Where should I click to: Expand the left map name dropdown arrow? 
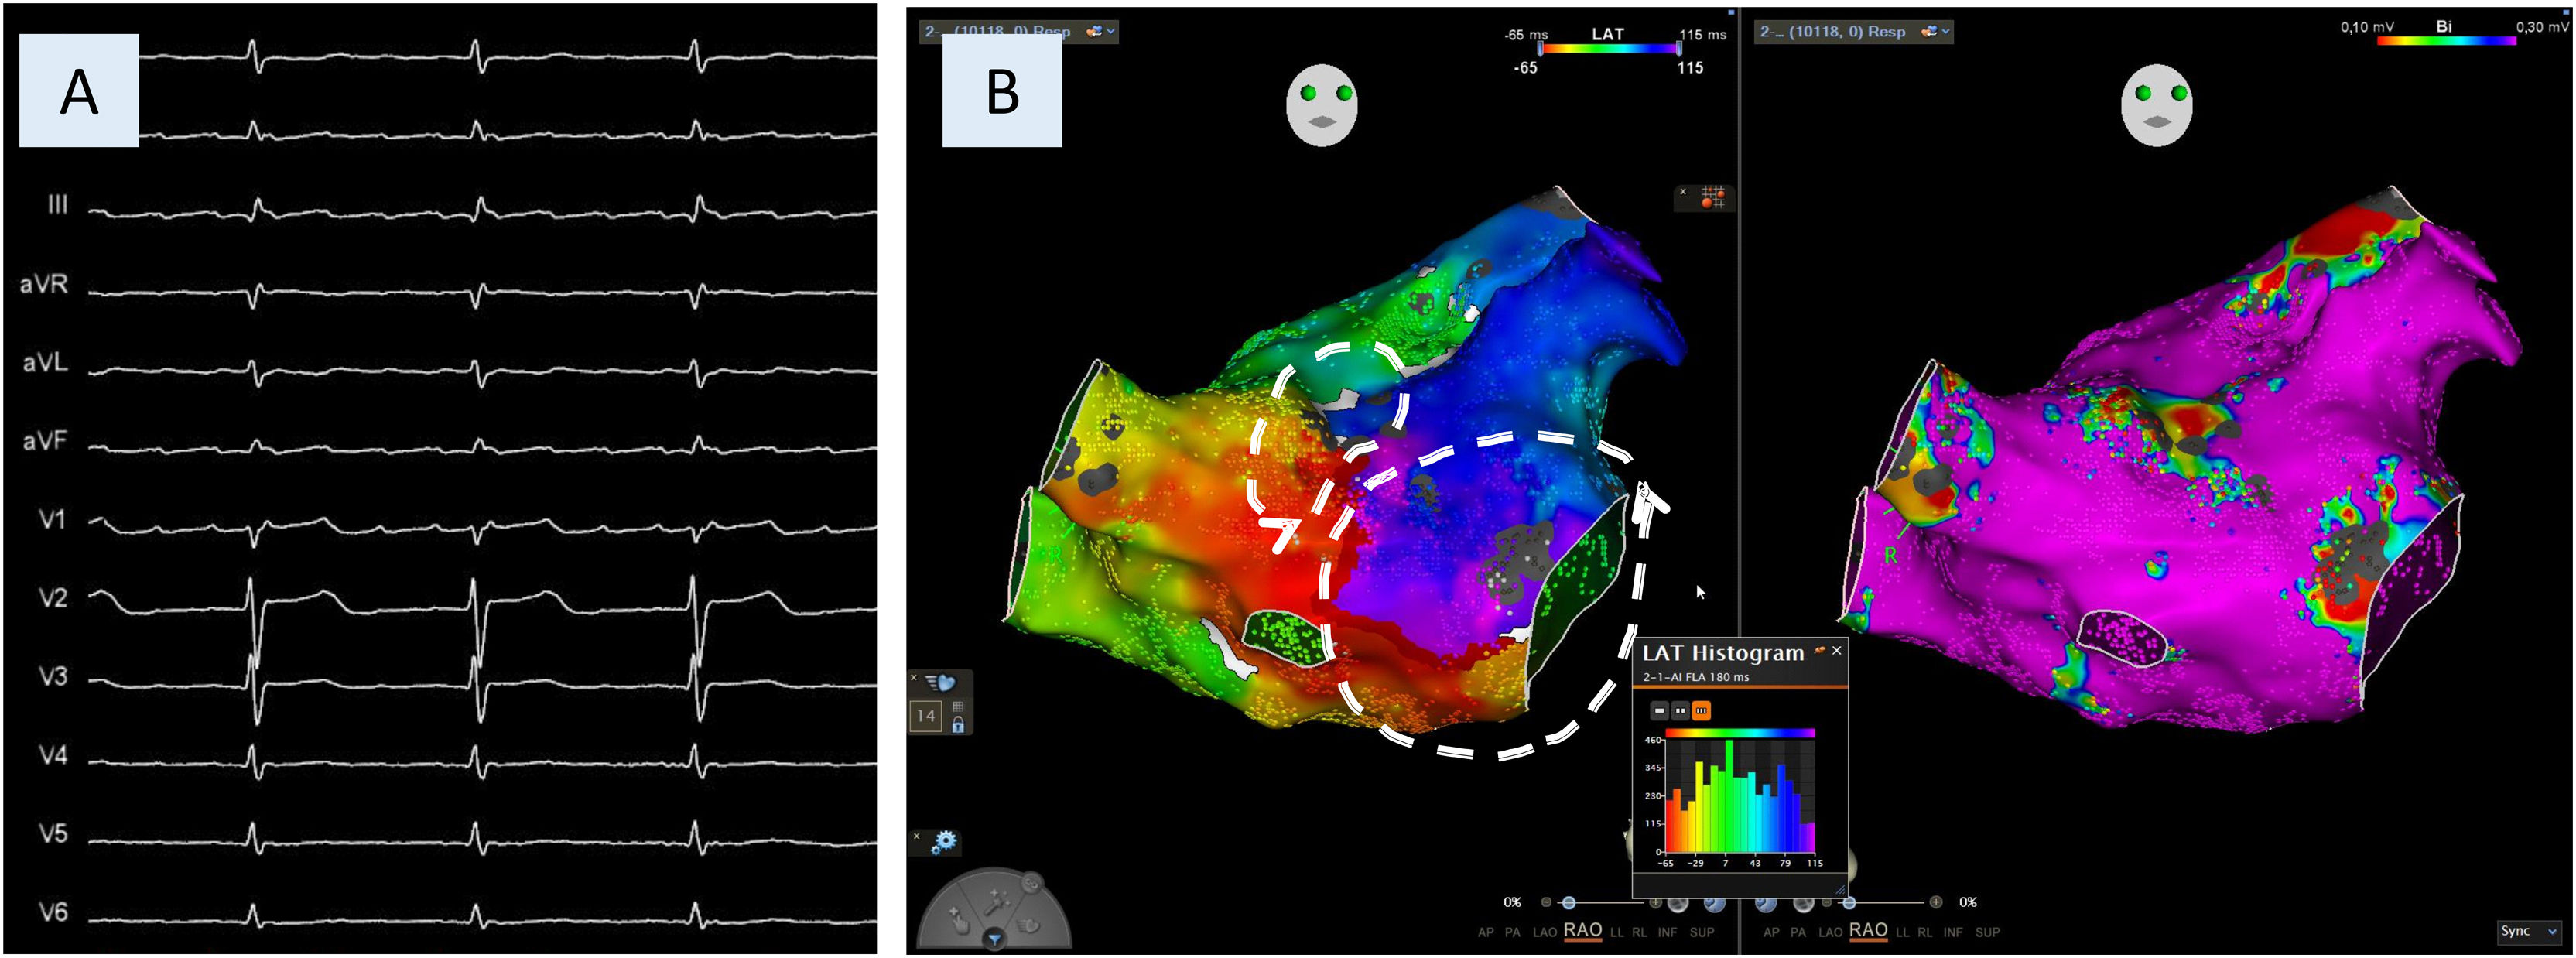1110,31
